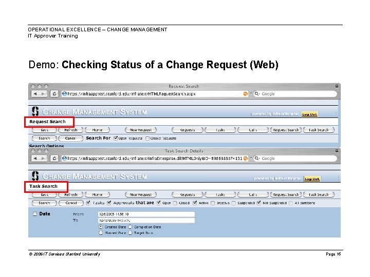Click the From date input field
This screenshot has width=370, height=277.
point(146,214)
